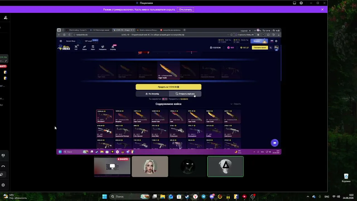The width and height of the screenshot is (357, 201).
Task: Open the Корзина recycle bin icon
Action: click(346, 178)
